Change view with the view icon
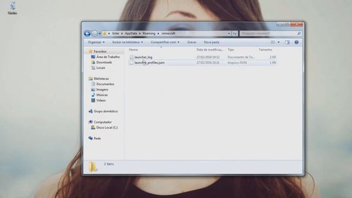This screenshot has height=198, width=352. pyautogui.click(x=273, y=42)
